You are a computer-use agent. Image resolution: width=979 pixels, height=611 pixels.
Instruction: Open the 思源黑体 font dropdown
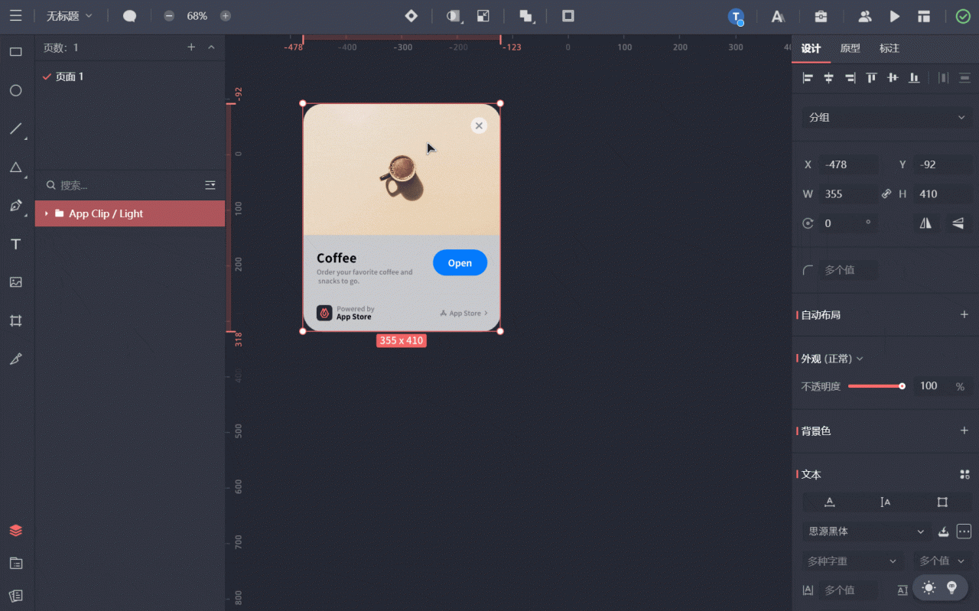pyautogui.click(x=866, y=531)
